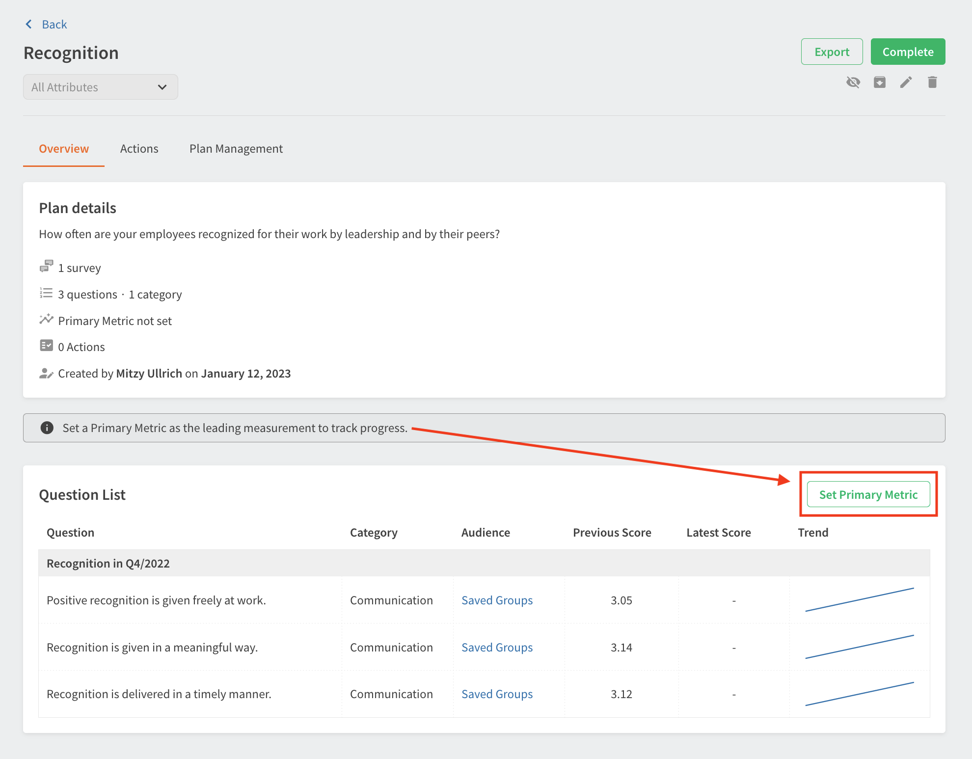
Task: Switch to the Actions tab
Action: 139,149
